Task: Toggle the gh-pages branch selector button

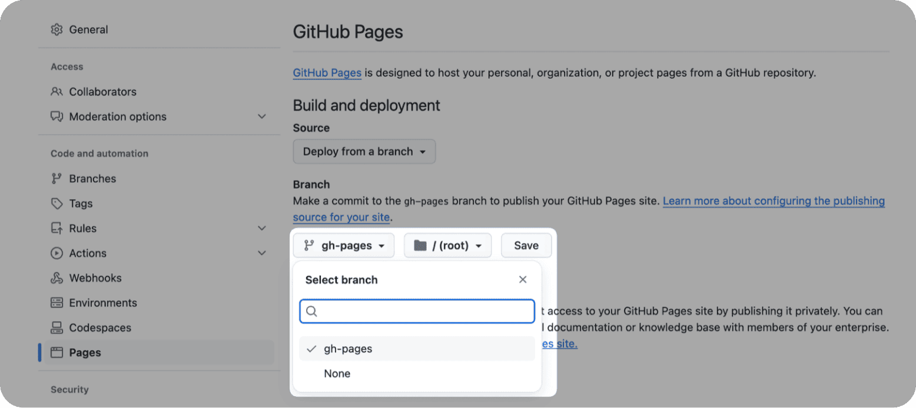Action: point(344,246)
